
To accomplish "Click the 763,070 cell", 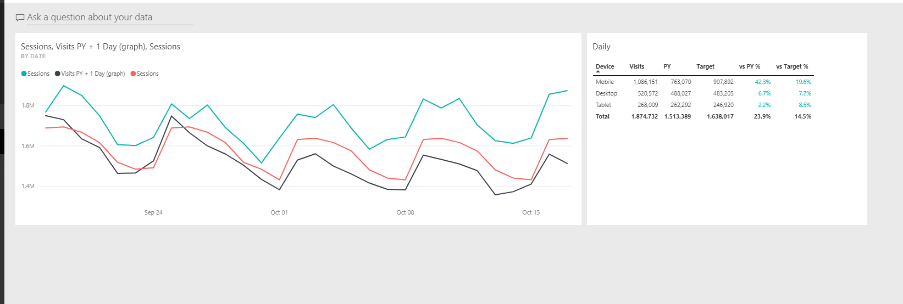I will pyautogui.click(x=680, y=82).
